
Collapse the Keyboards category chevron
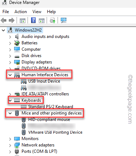tap(10, 100)
